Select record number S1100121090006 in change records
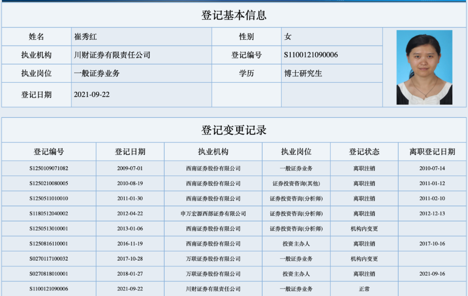This screenshot has height=296, width=468. 49,289
